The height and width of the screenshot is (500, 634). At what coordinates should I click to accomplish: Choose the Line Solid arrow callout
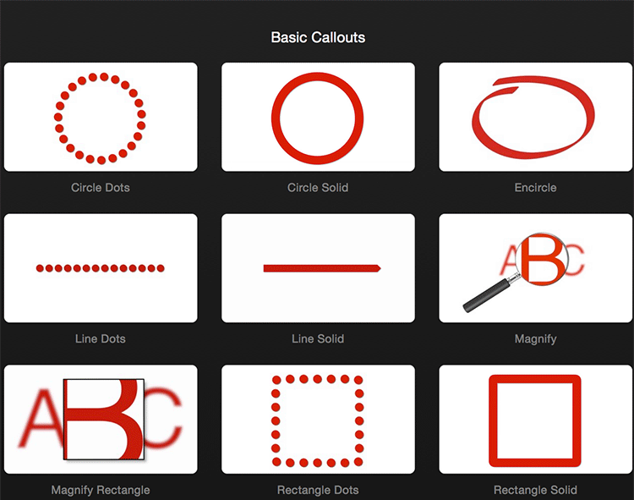click(x=318, y=268)
